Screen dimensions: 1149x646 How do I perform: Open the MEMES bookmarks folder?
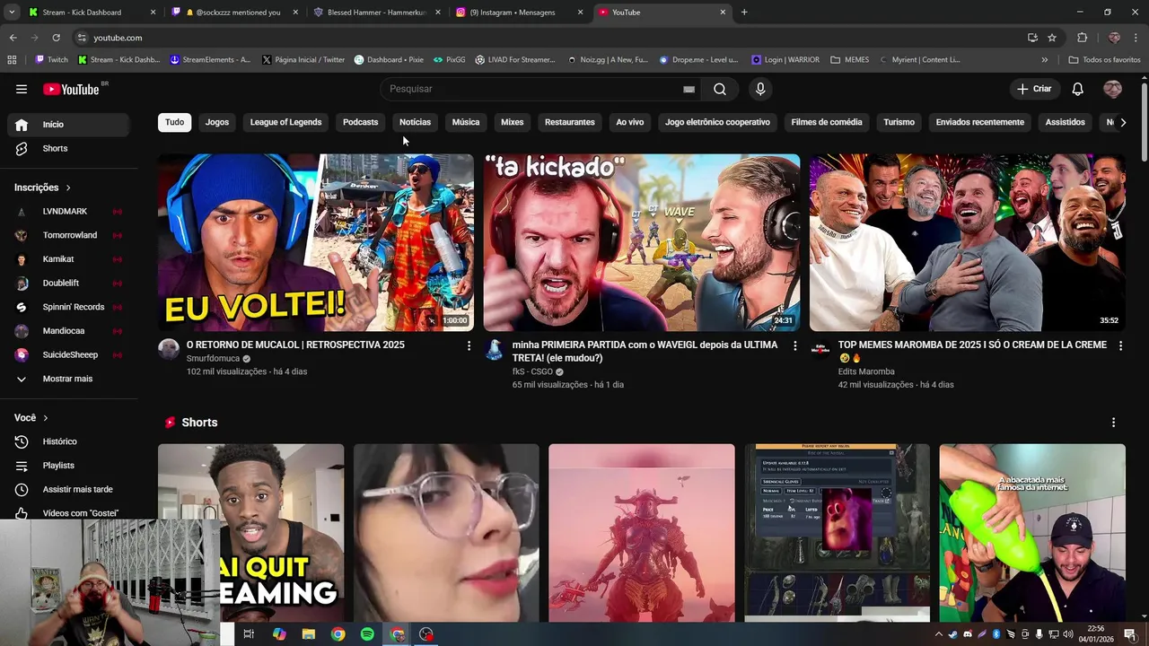(849, 60)
